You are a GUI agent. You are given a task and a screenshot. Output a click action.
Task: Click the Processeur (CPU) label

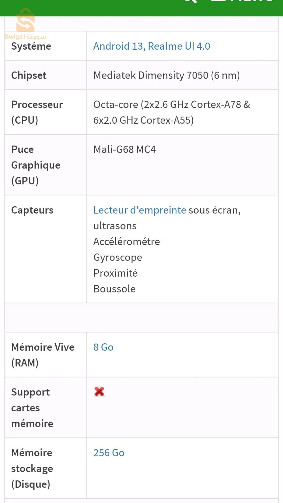(x=37, y=112)
